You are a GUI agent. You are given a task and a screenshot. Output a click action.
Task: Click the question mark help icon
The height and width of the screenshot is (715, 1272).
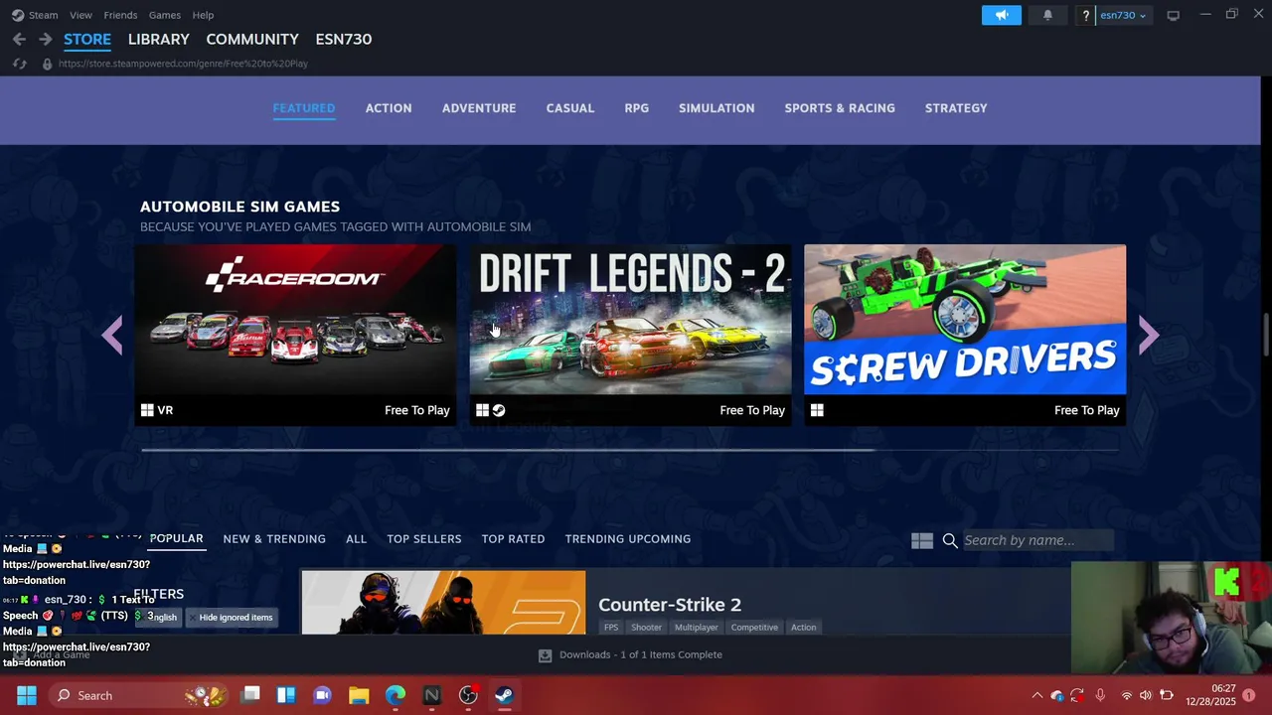tap(1086, 15)
